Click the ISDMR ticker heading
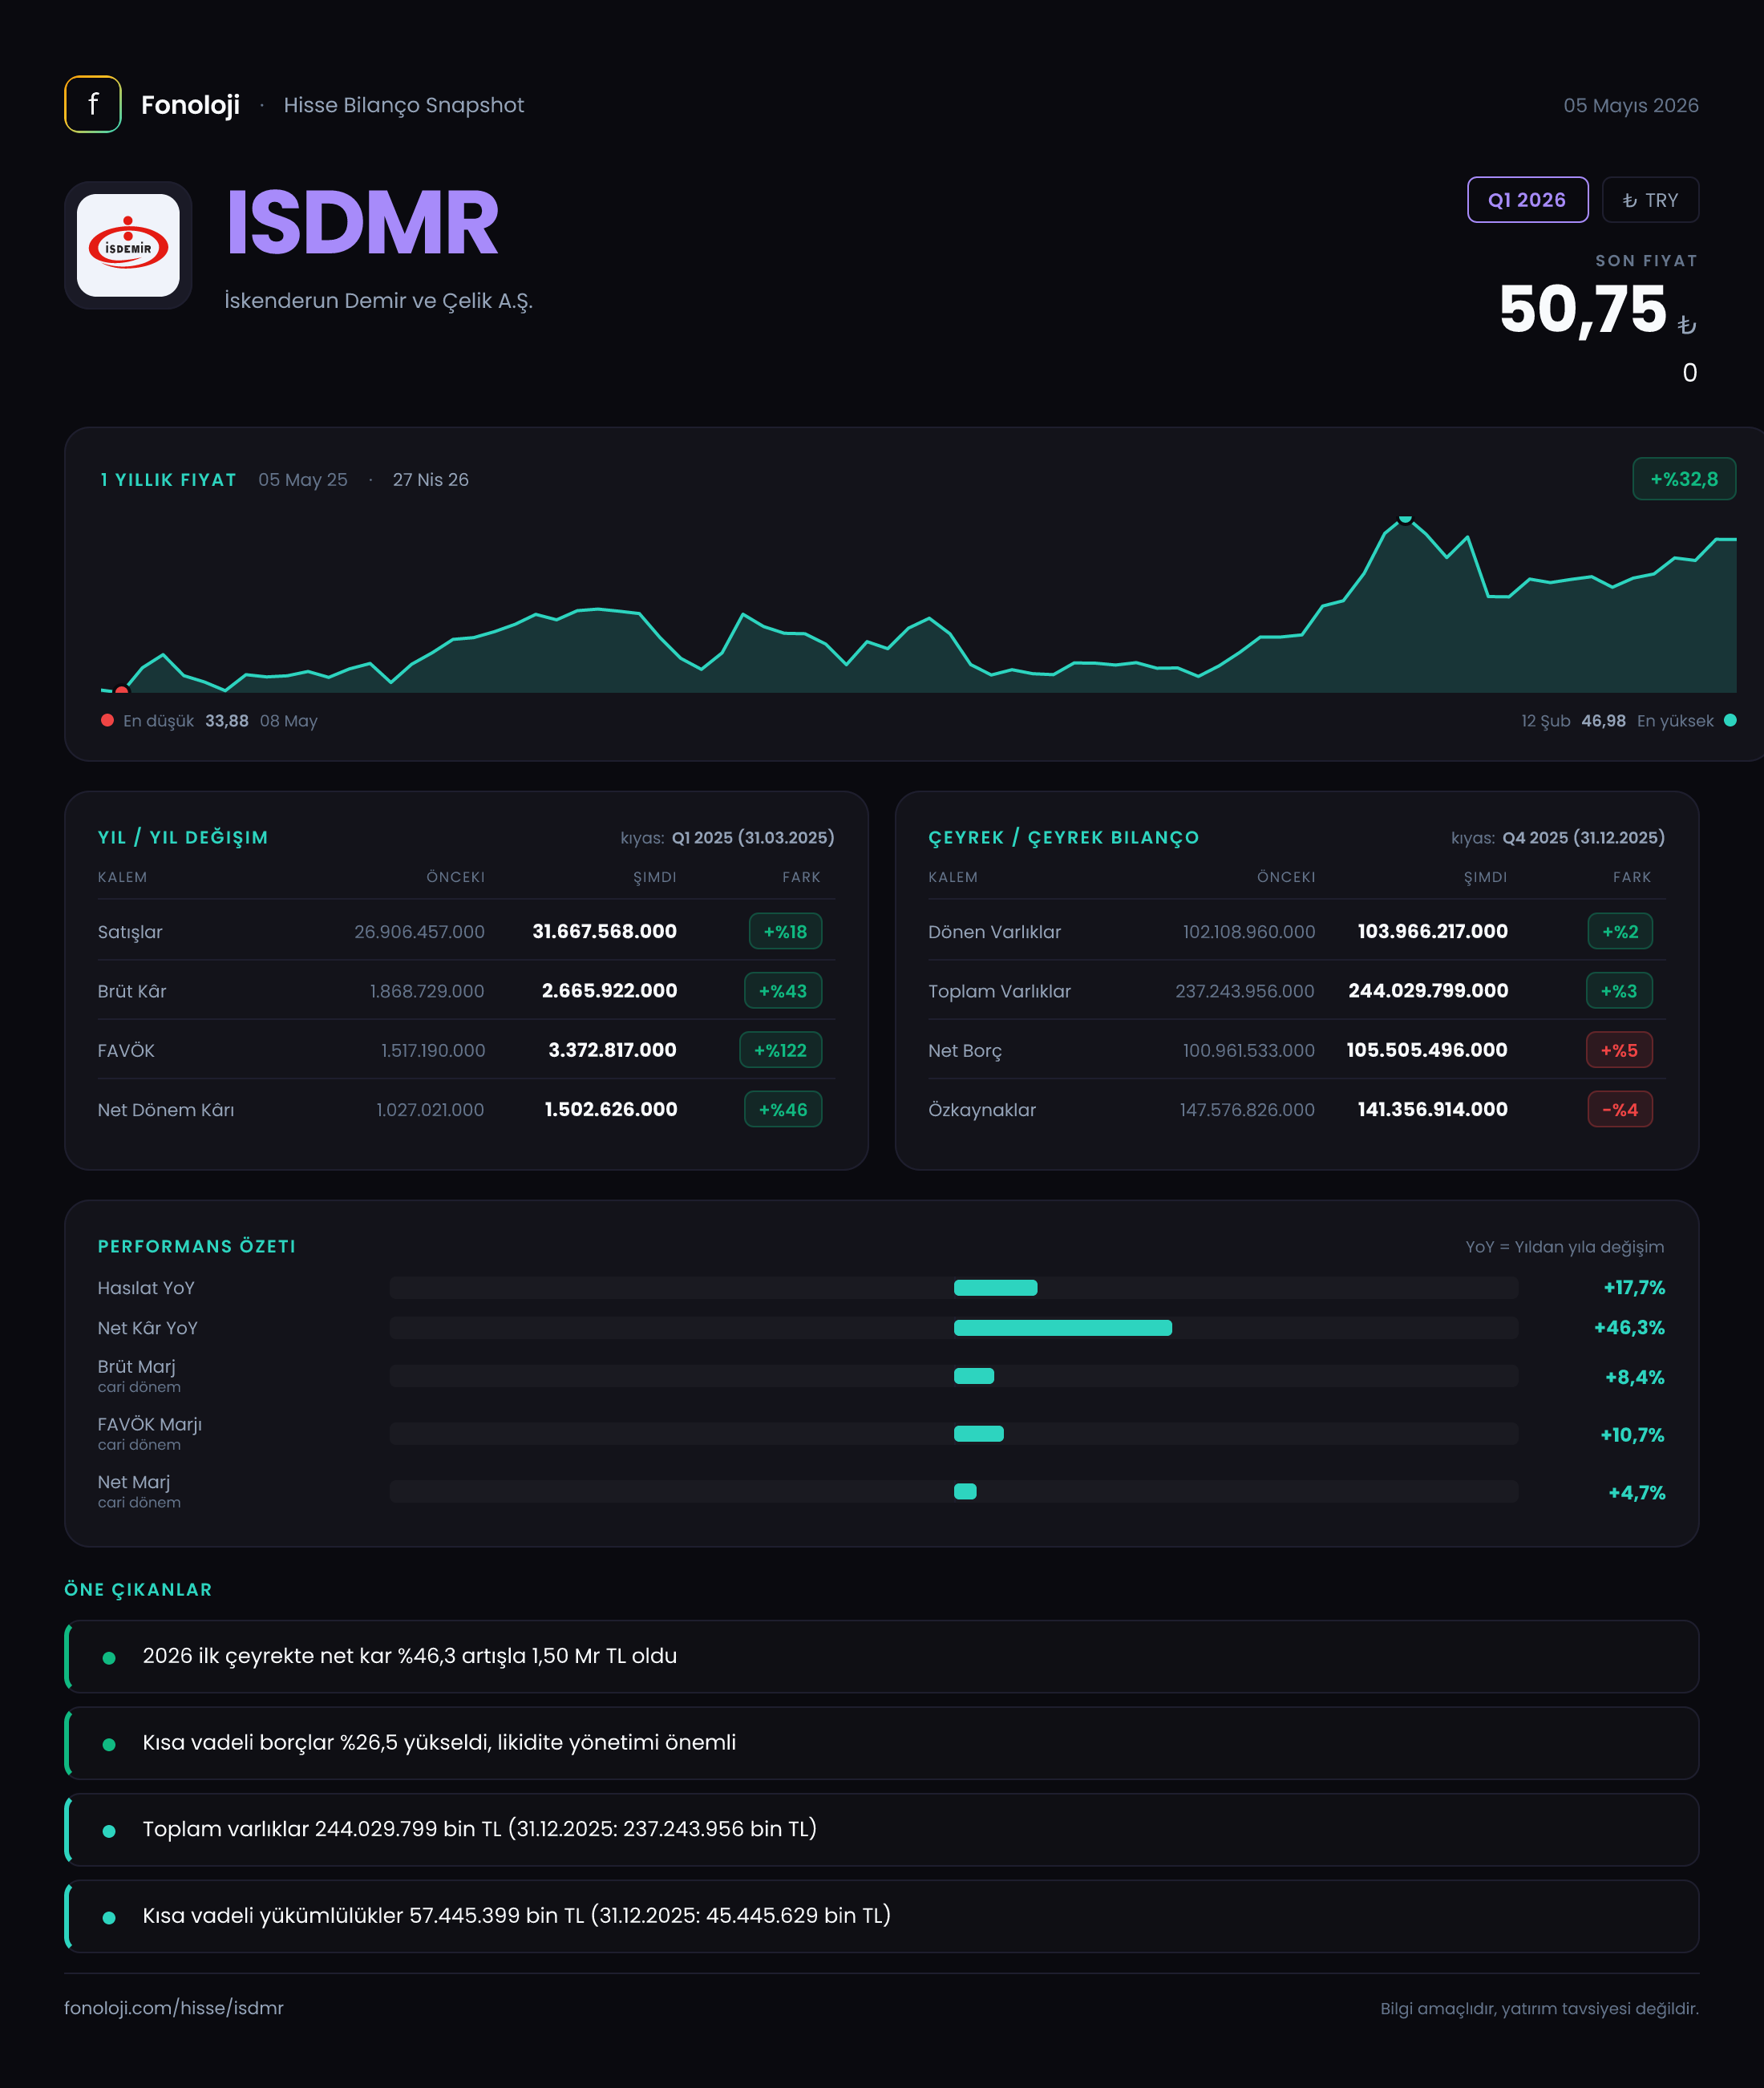The height and width of the screenshot is (2088, 1764). 362,222
